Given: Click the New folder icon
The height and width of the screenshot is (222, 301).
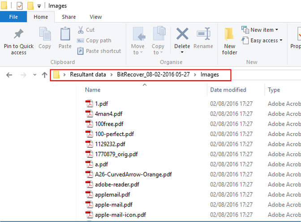Looking at the screenshot, I should tap(229, 34).
